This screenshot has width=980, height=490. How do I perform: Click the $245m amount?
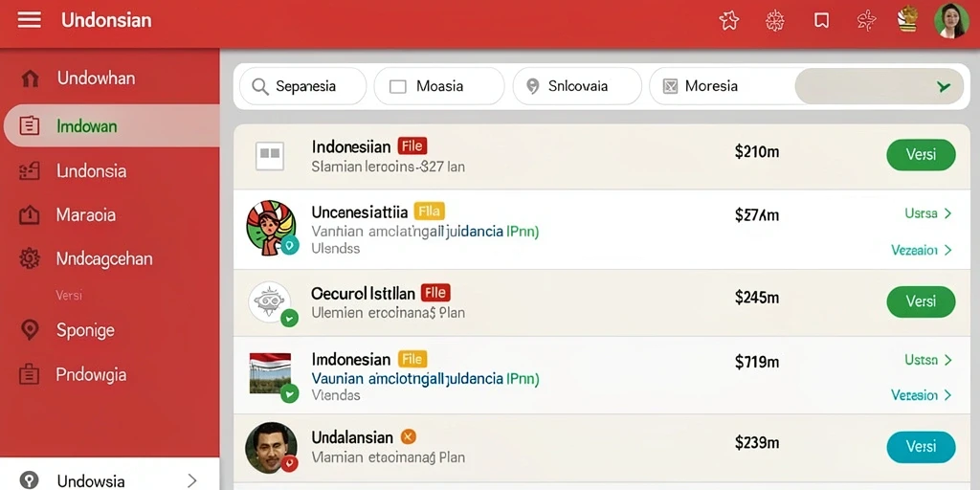click(757, 298)
